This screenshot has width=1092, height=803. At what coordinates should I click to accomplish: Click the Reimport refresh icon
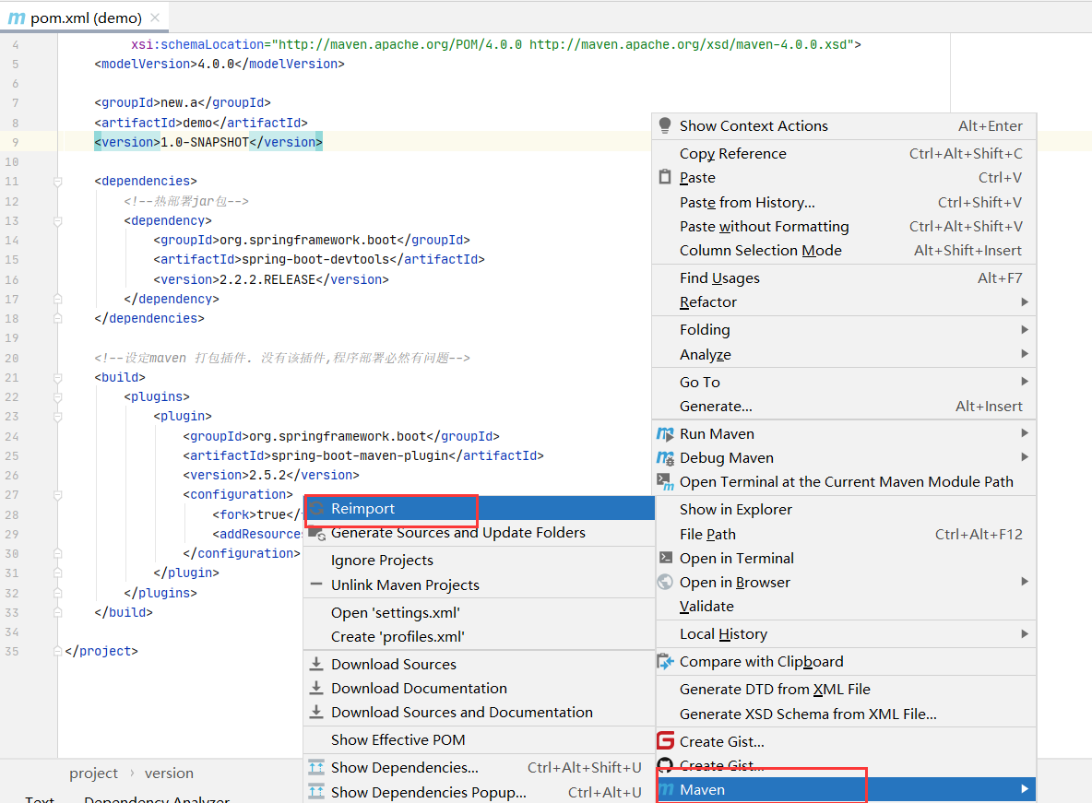pyautogui.click(x=317, y=508)
